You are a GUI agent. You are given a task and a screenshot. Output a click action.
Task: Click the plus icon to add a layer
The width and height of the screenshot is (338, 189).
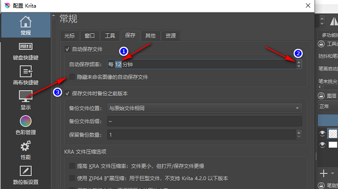(323, 173)
